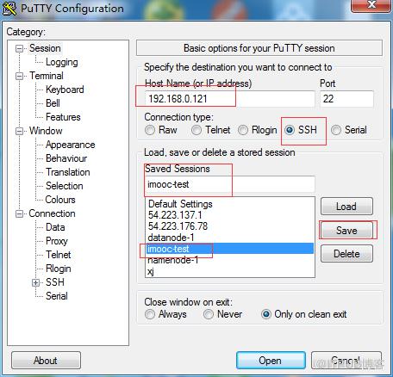This screenshot has height=377, width=393.
Task: Open the Logging category
Action: tap(62, 62)
